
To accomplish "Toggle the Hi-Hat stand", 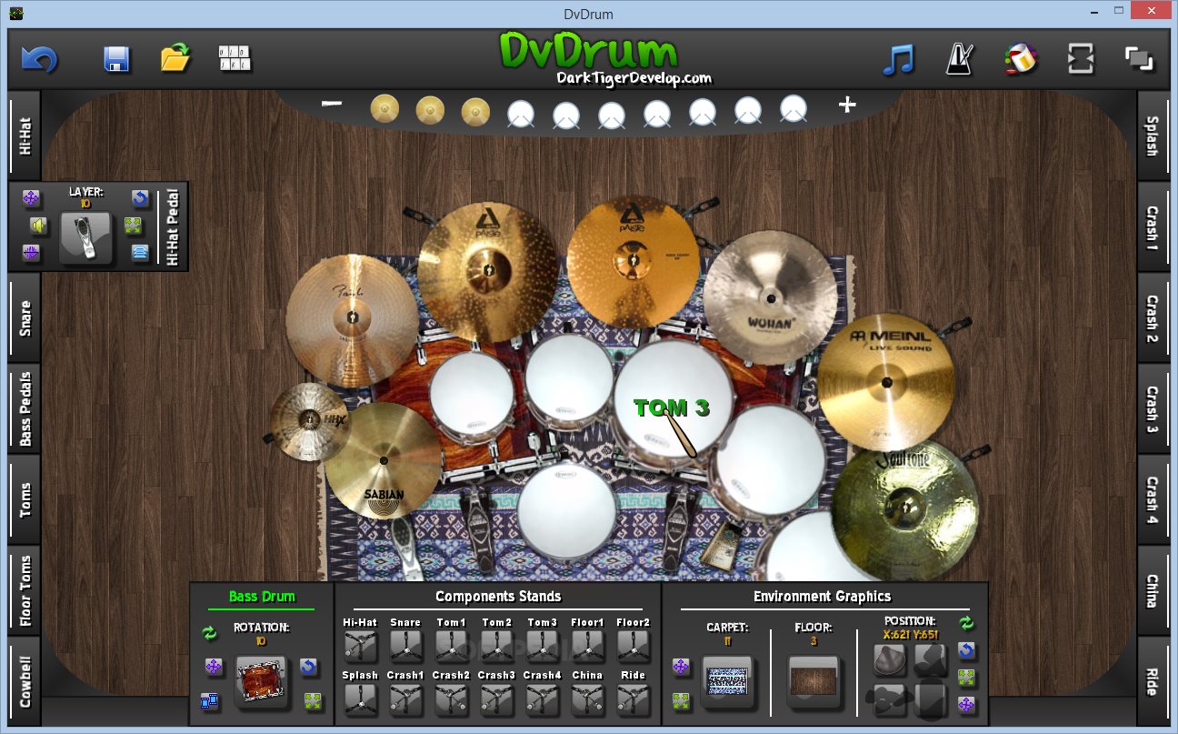I will pos(361,646).
